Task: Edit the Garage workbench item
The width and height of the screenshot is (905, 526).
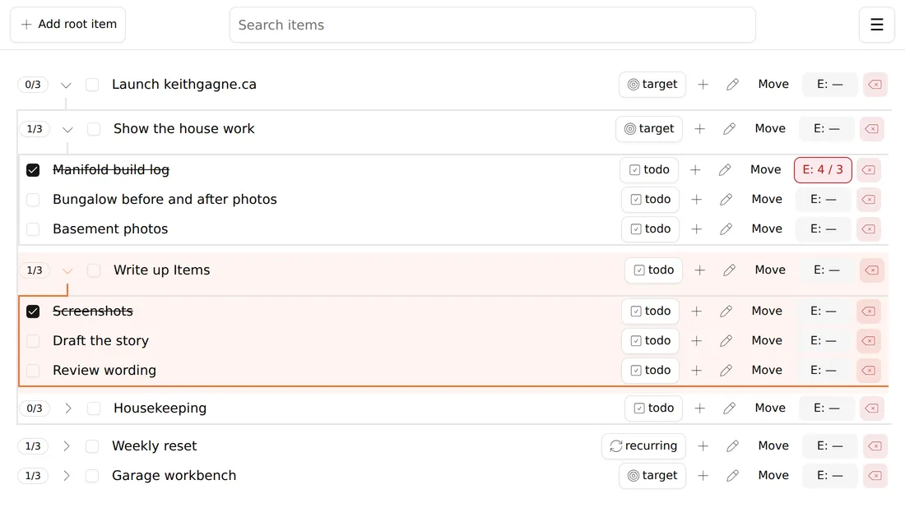Action: 732,476
